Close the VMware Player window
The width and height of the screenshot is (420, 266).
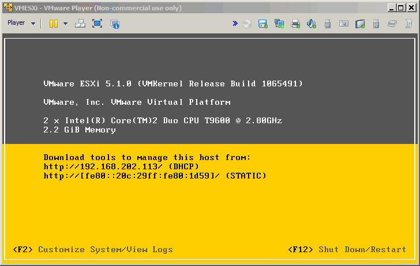click(x=411, y=7)
